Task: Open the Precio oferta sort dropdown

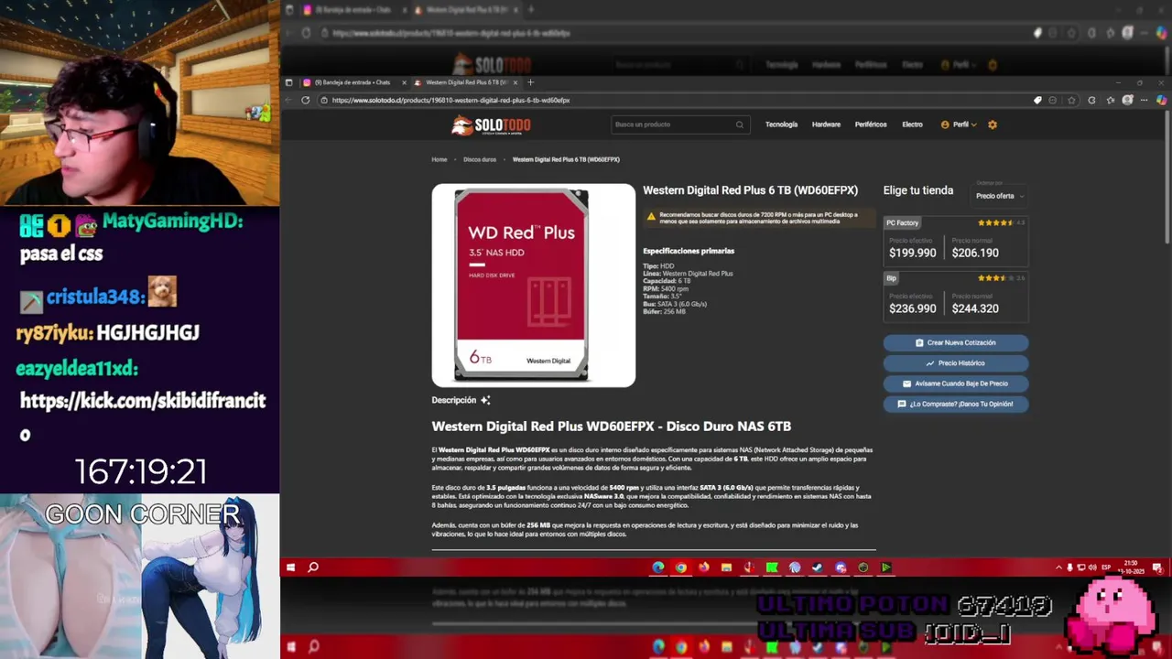Action: click(999, 196)
